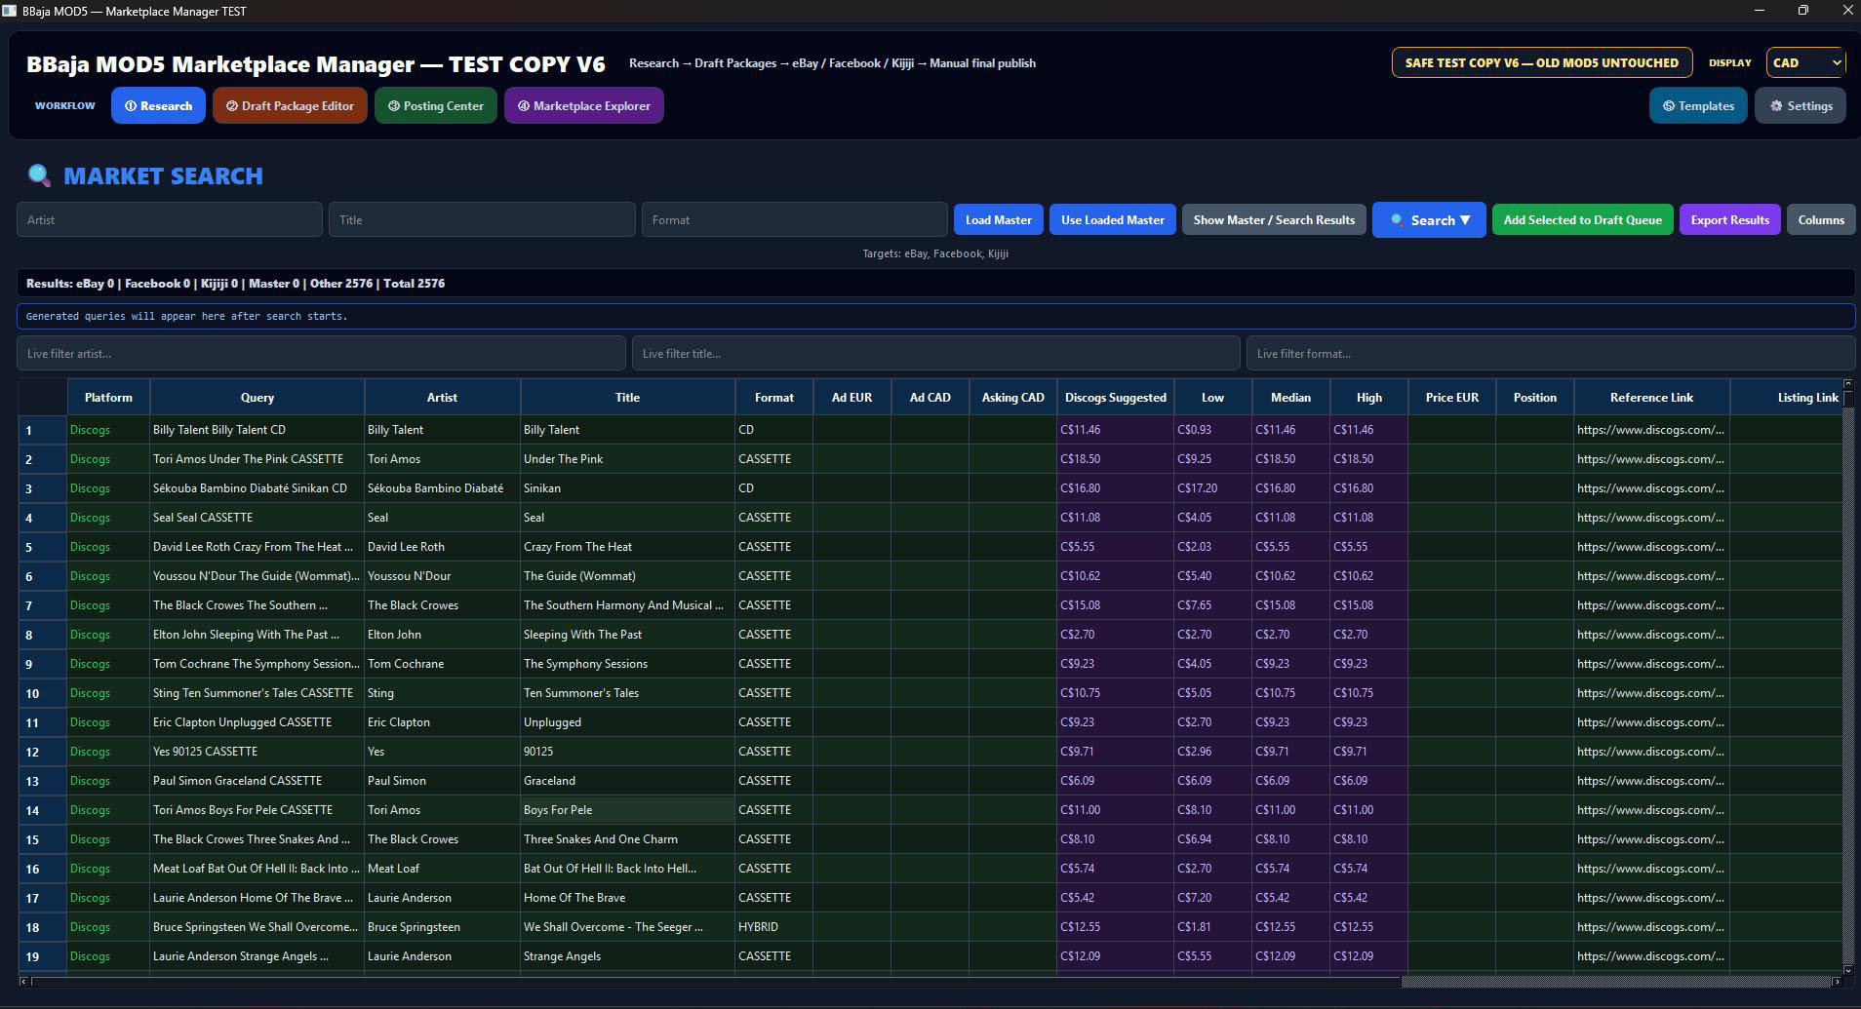Click the HYBRID format cell in row 18
The height and width of the screenshot is (1009, 1861).
pos(773,927)
